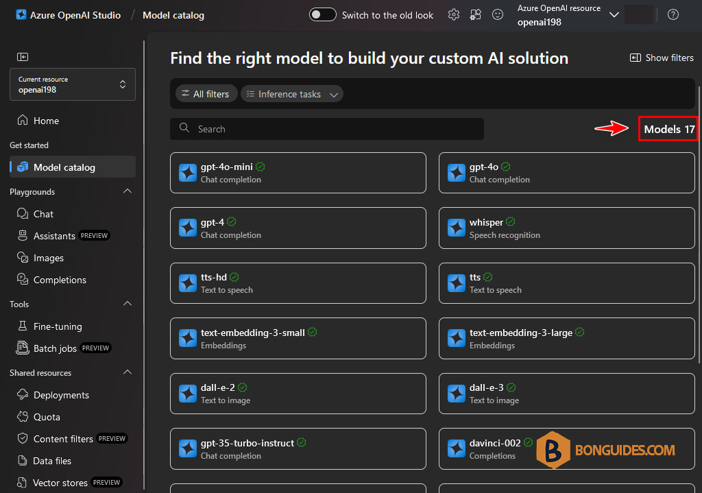Open the whisper model card
Image resolution: width=702 pixels, height=493 pixels.
point(567,228)
